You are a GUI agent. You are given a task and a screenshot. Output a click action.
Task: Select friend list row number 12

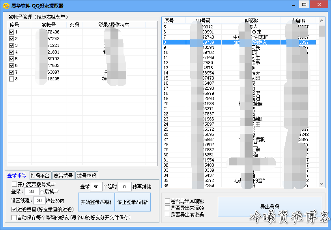[239, 63]
